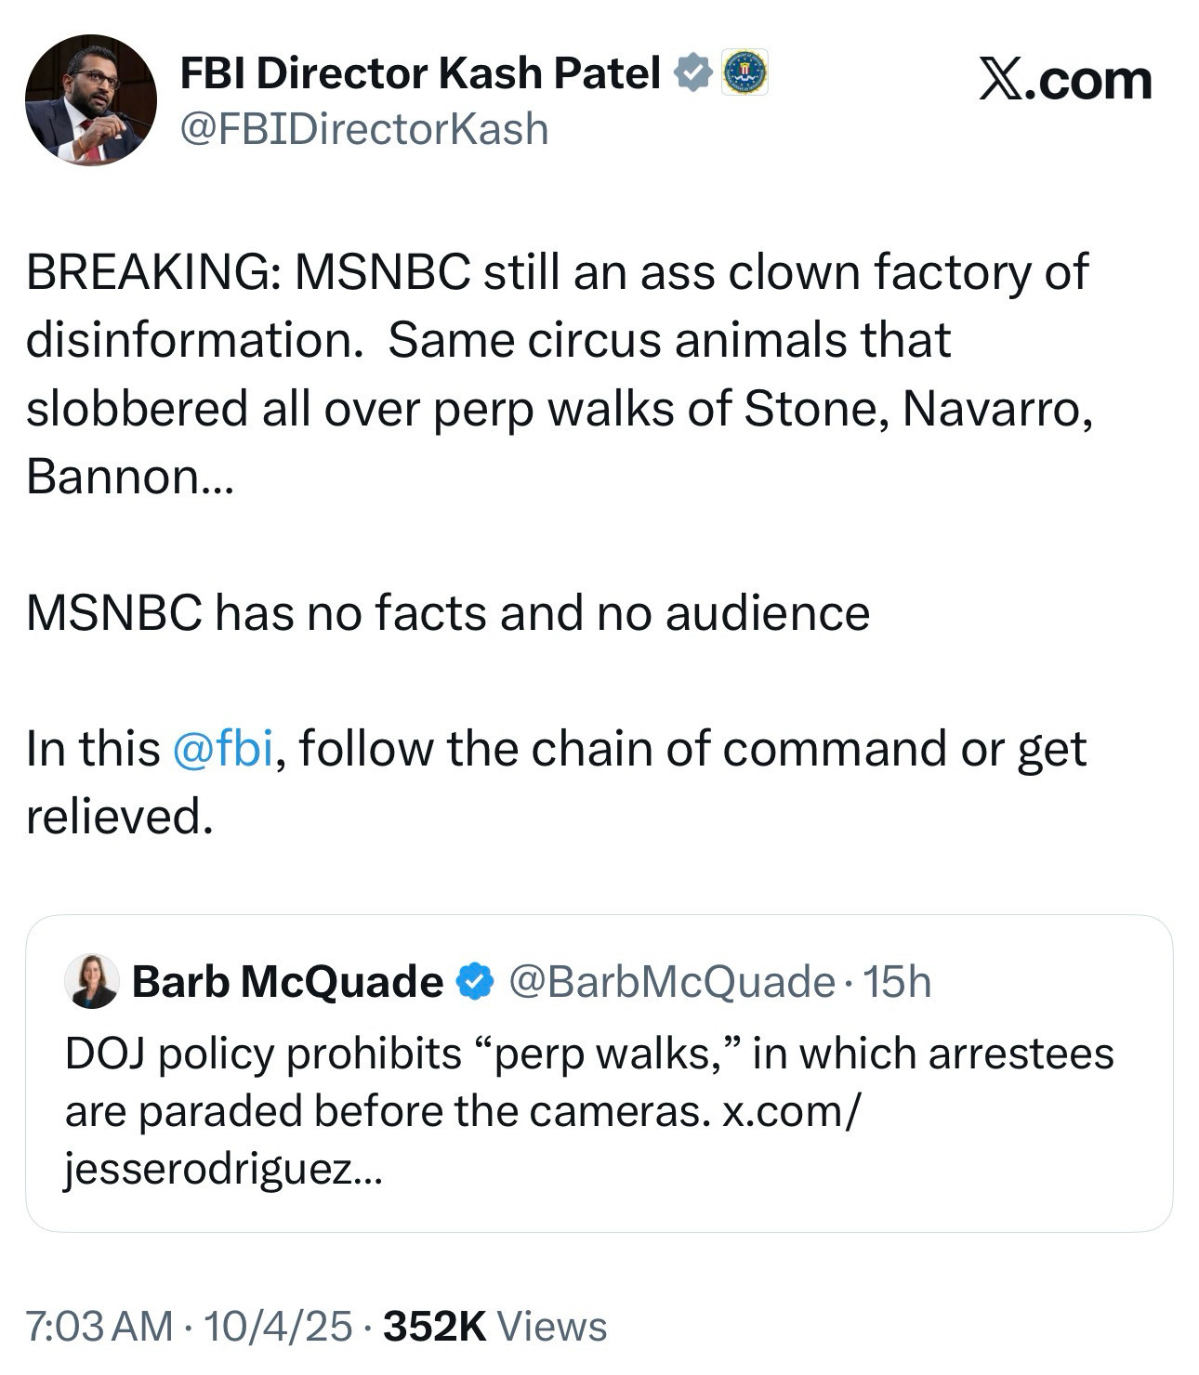The width and height of the screenshot is (1199, 1375).
Task: Follow the @fbi mention link
Action: (223, 749)
